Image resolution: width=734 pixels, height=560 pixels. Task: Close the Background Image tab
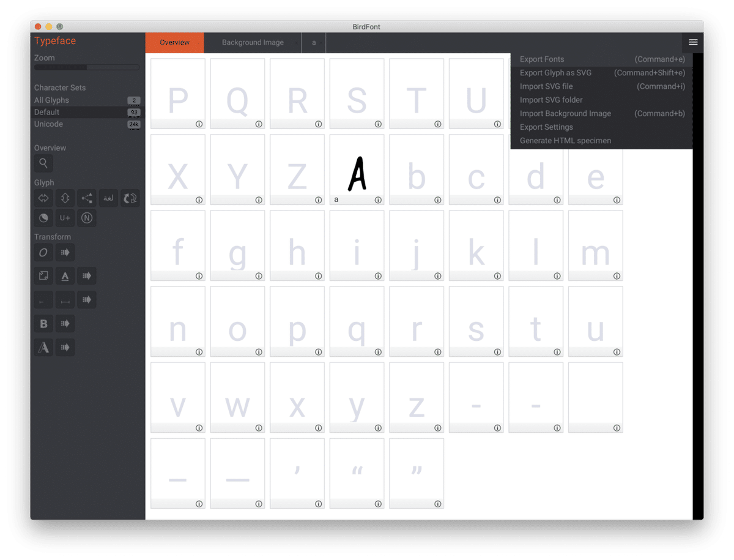tap(295, 43)
